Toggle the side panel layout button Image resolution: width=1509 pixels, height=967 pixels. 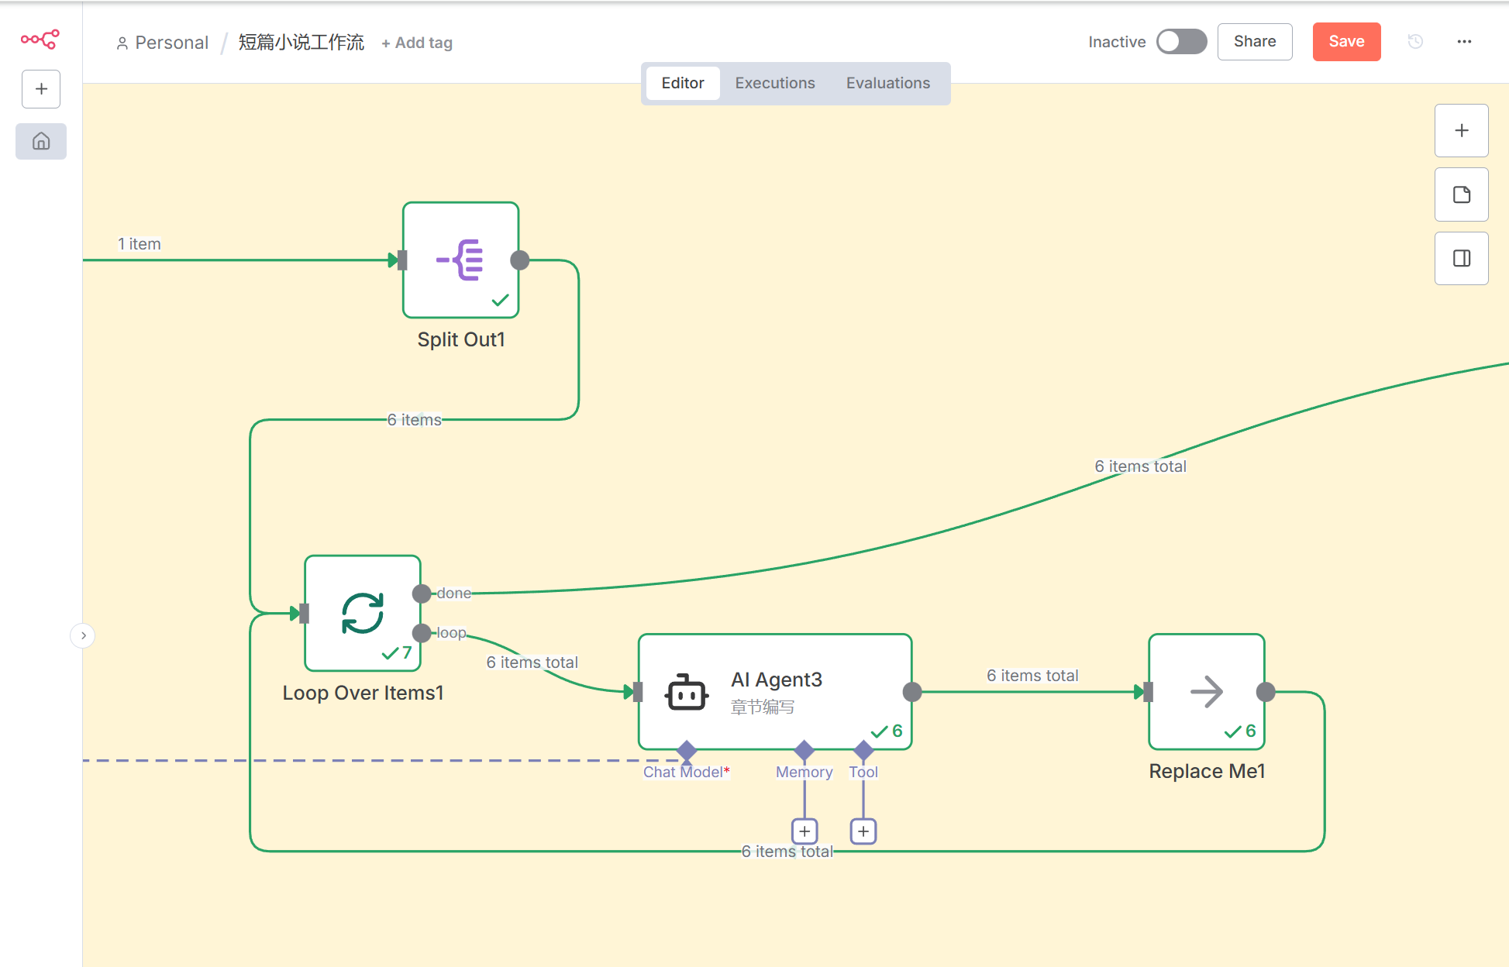tap(1461, 258)
